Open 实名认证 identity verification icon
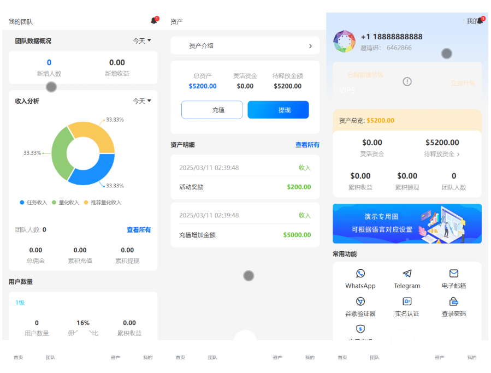 point(407,301)
